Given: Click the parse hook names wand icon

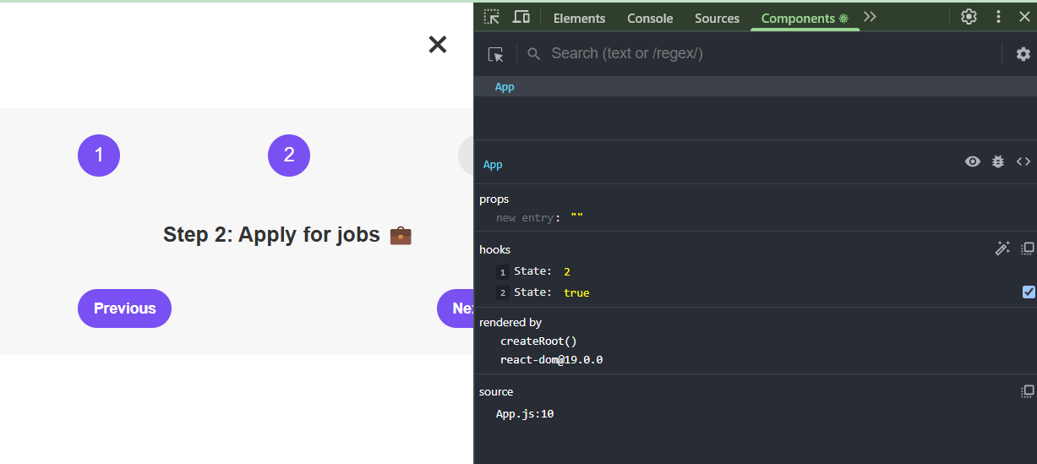Looking at the screenshot, I should (1002, 248).
